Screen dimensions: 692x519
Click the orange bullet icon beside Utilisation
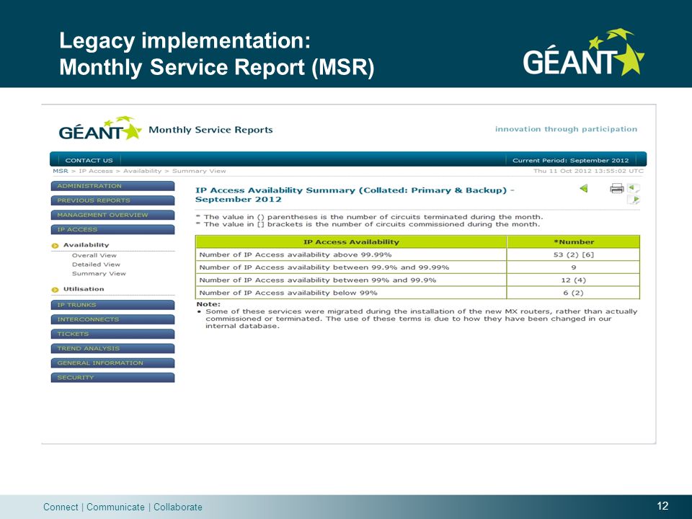(56, 290)
